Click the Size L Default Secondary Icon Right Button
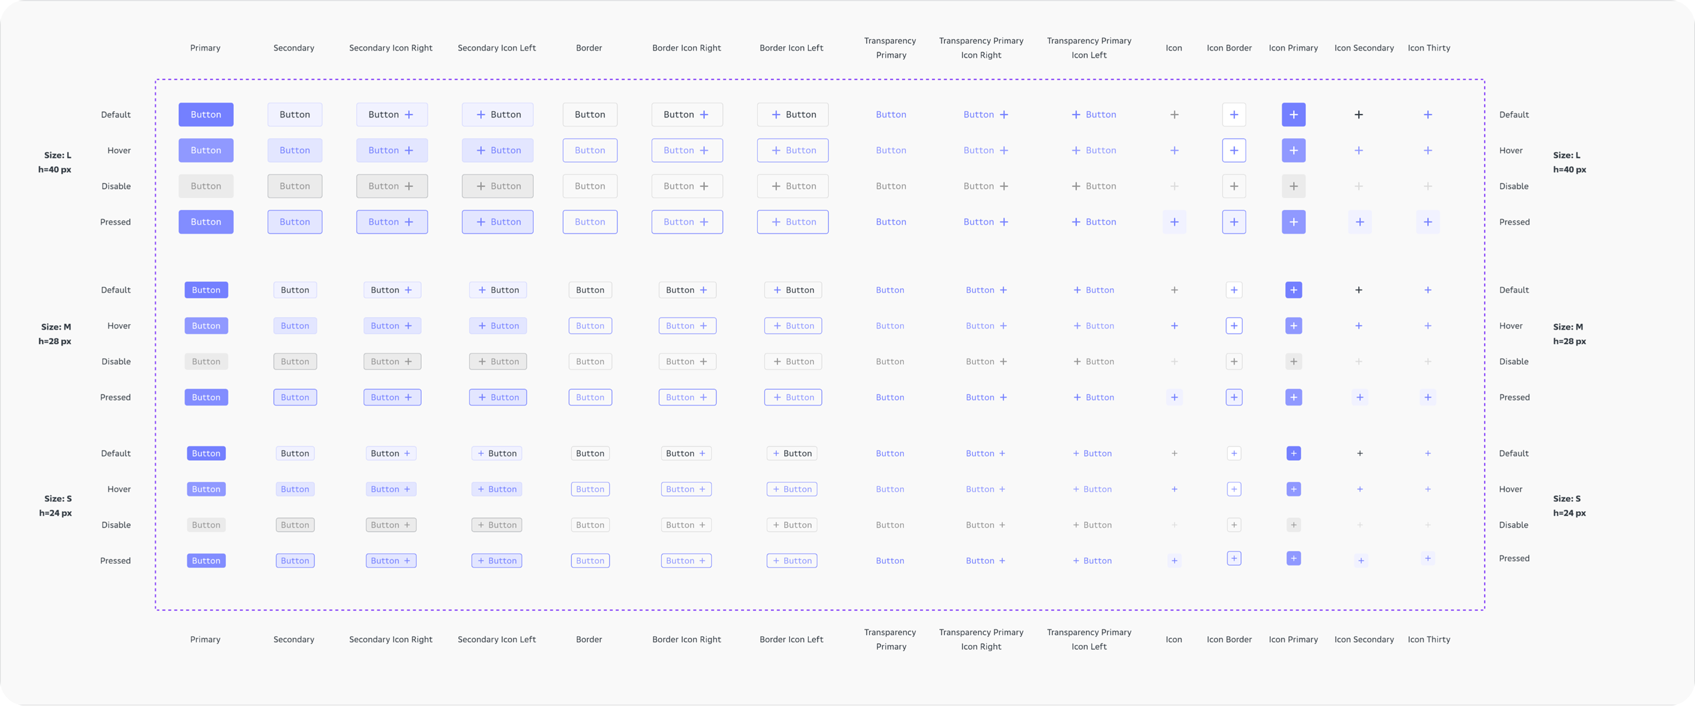The image size is (1695, 706). pos(392,114)
